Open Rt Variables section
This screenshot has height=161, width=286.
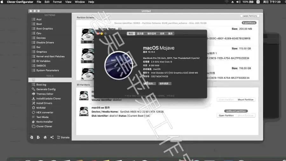43,61
